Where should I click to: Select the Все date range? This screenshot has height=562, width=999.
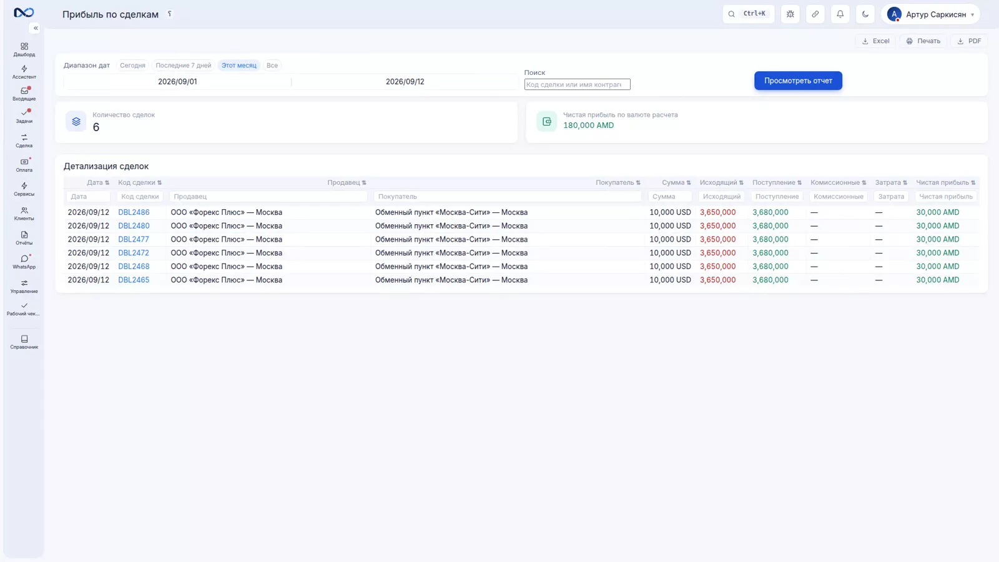coord(272,65)
